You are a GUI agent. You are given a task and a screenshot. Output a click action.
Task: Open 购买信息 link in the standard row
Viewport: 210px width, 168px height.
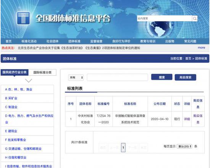point(198,119)
